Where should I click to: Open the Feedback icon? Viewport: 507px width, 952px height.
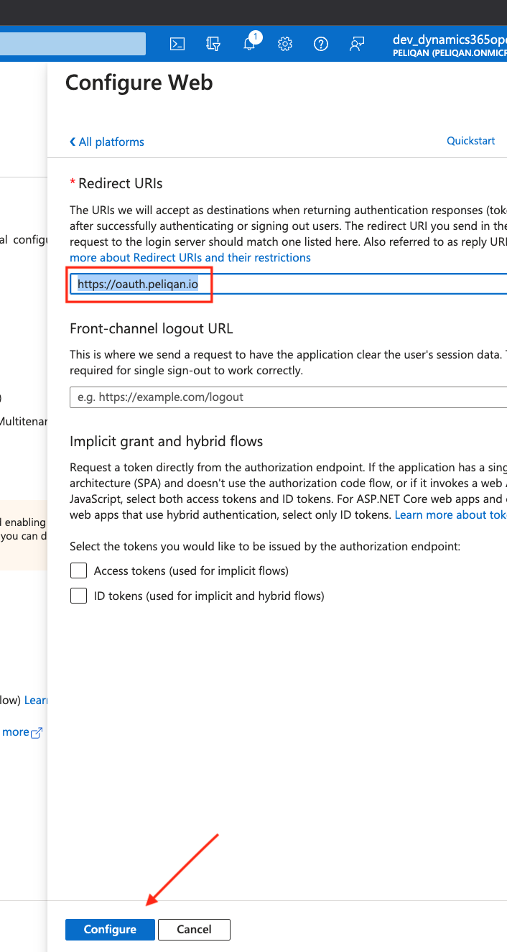pyautogui.click(x=357, y=44)
